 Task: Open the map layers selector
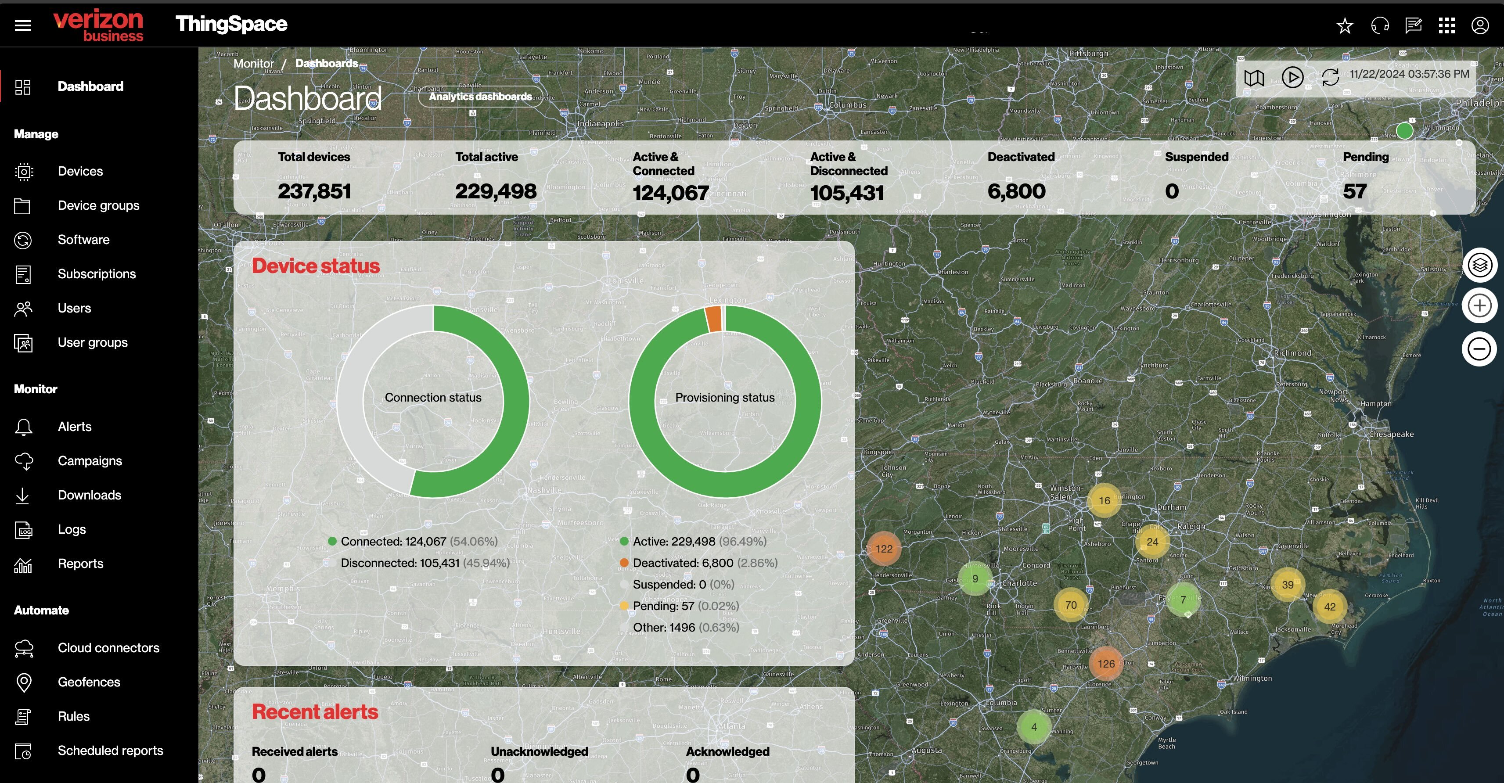tap(1479, 266)
